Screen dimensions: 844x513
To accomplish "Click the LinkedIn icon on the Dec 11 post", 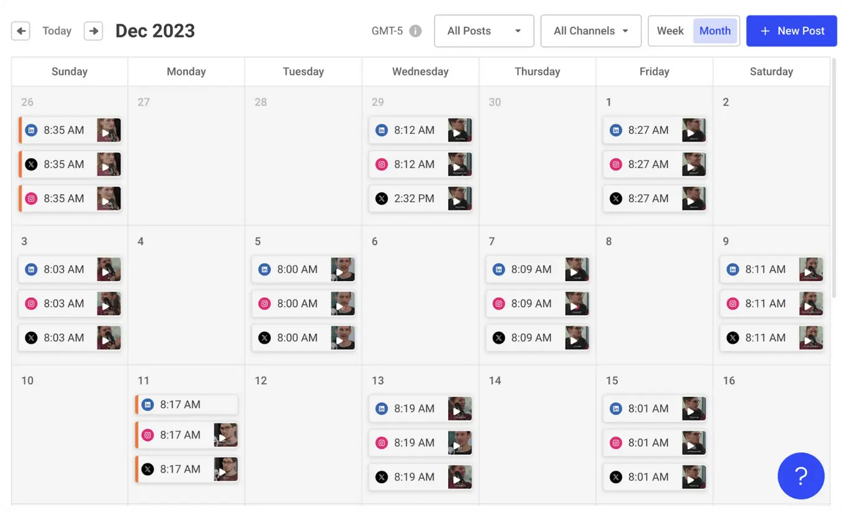I will [x=147, y=404].
